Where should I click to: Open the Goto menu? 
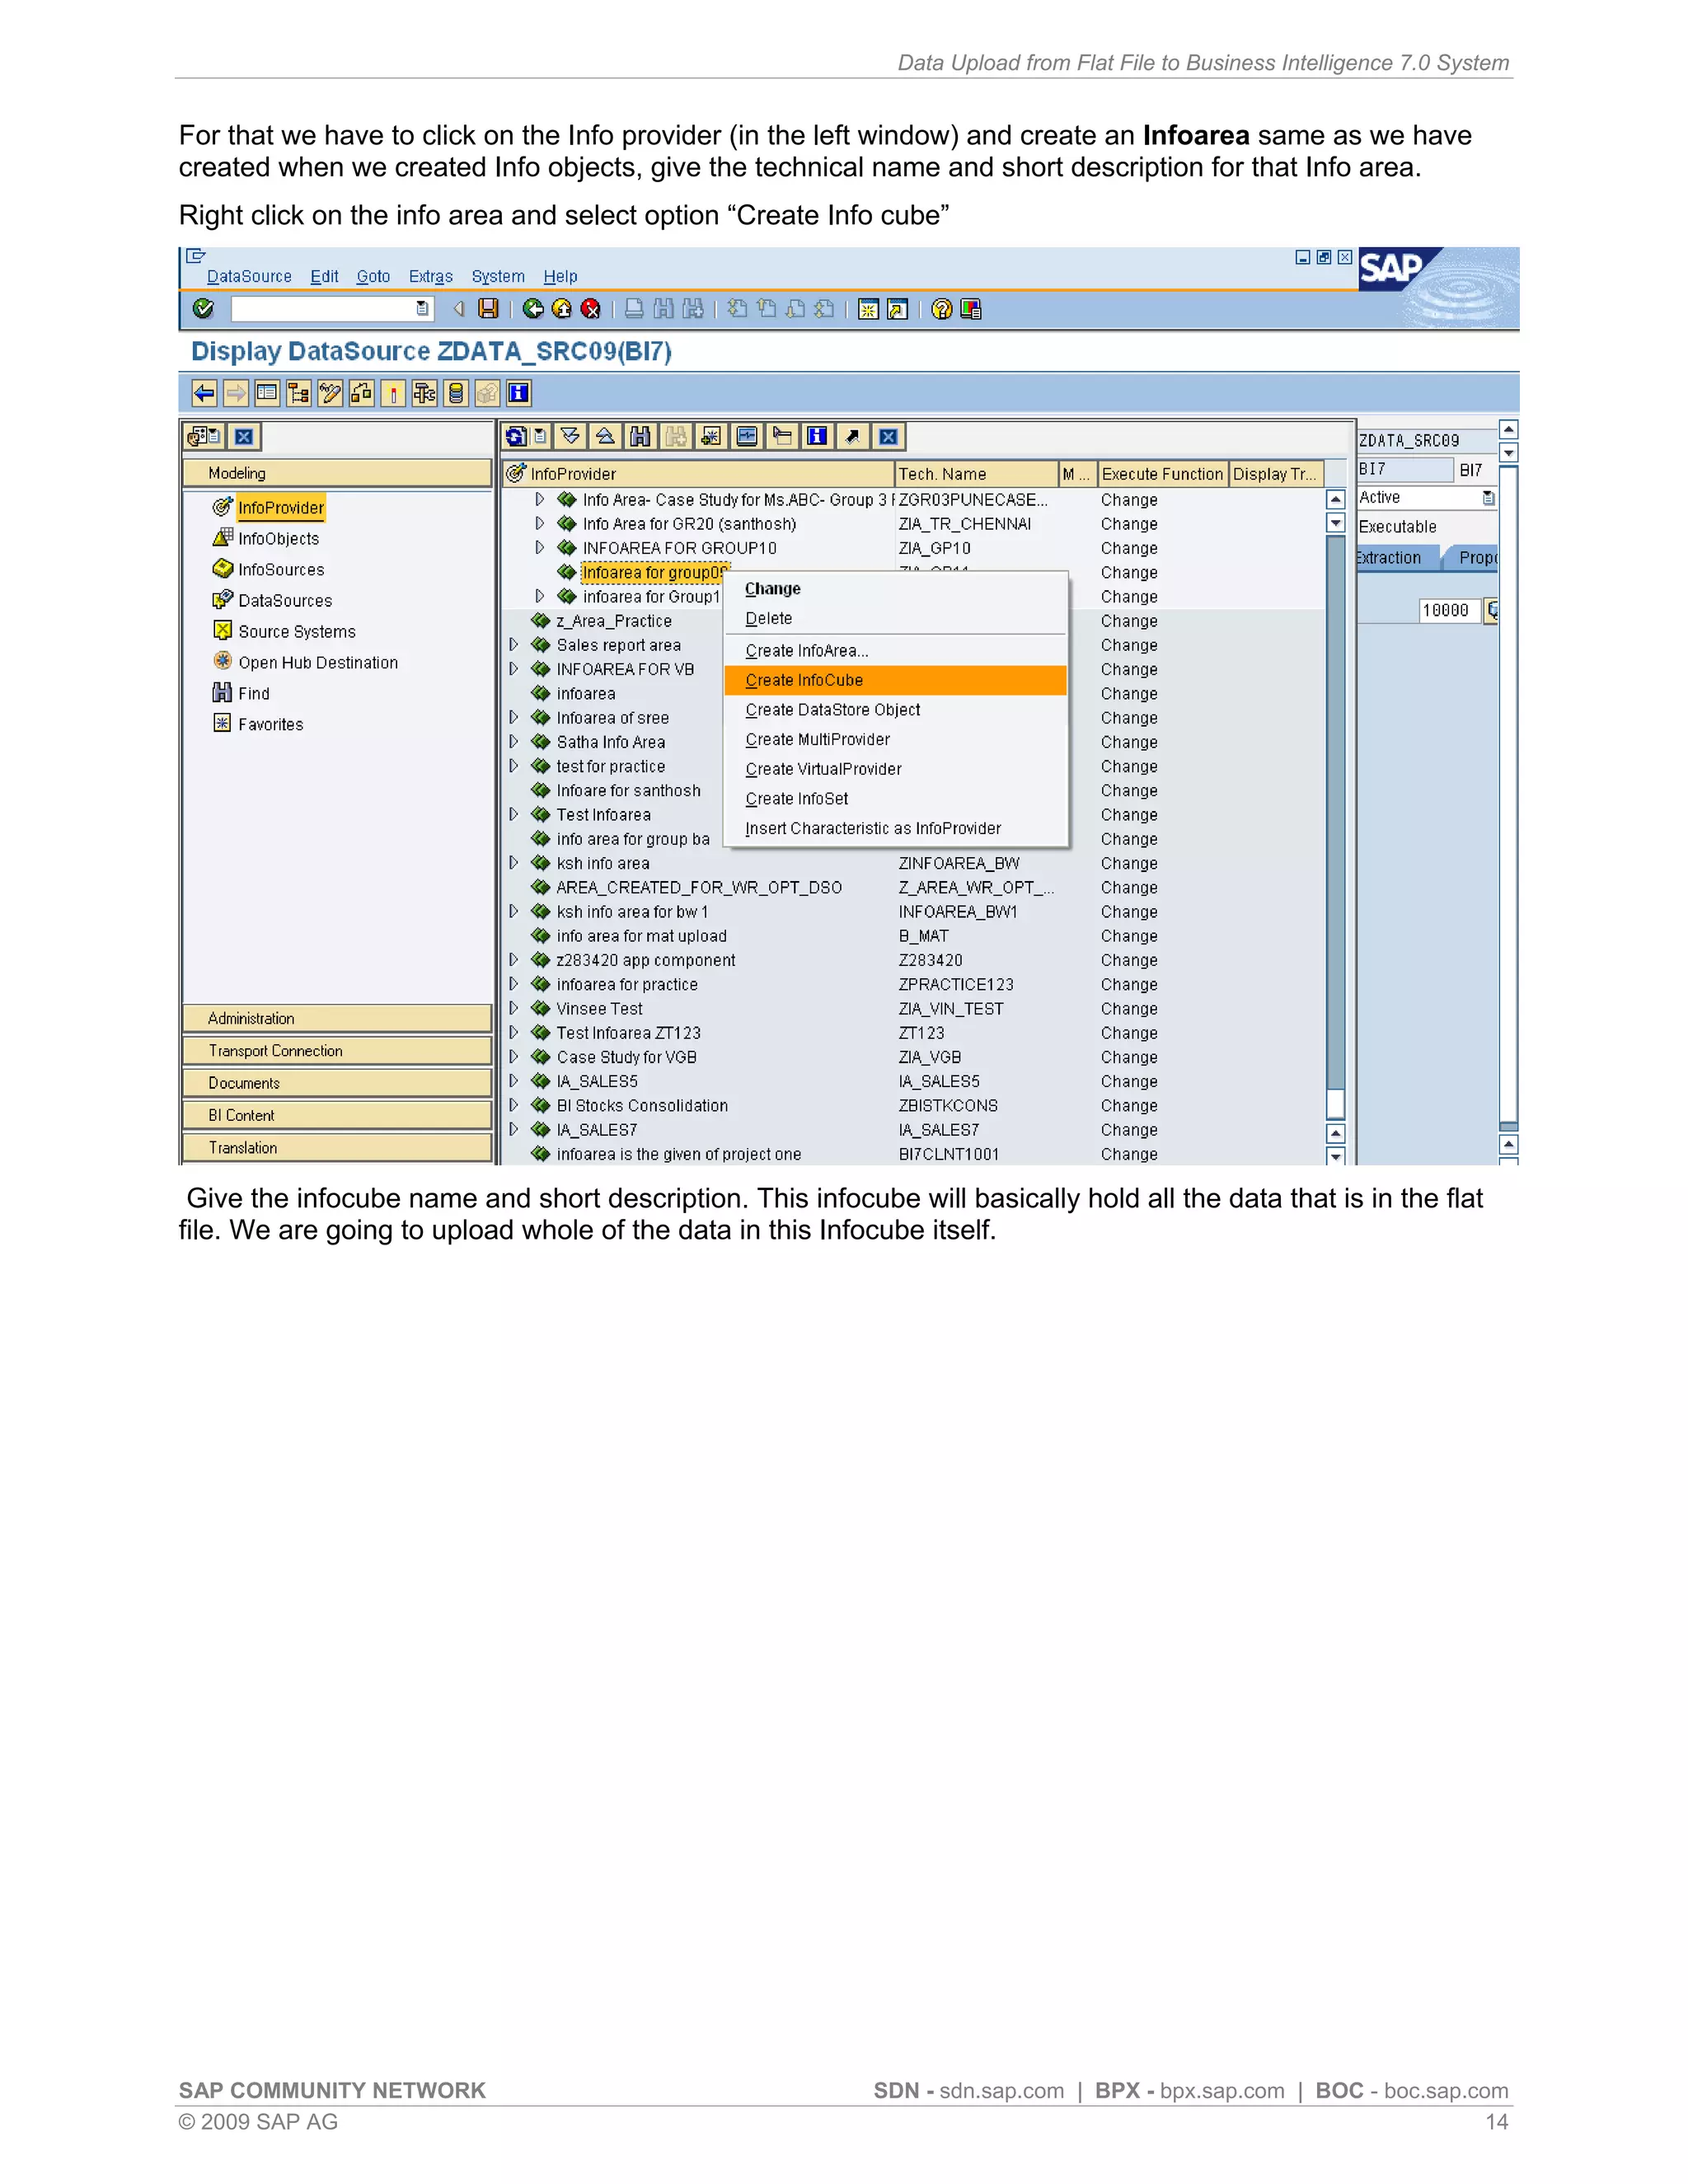tap(373, 276)
